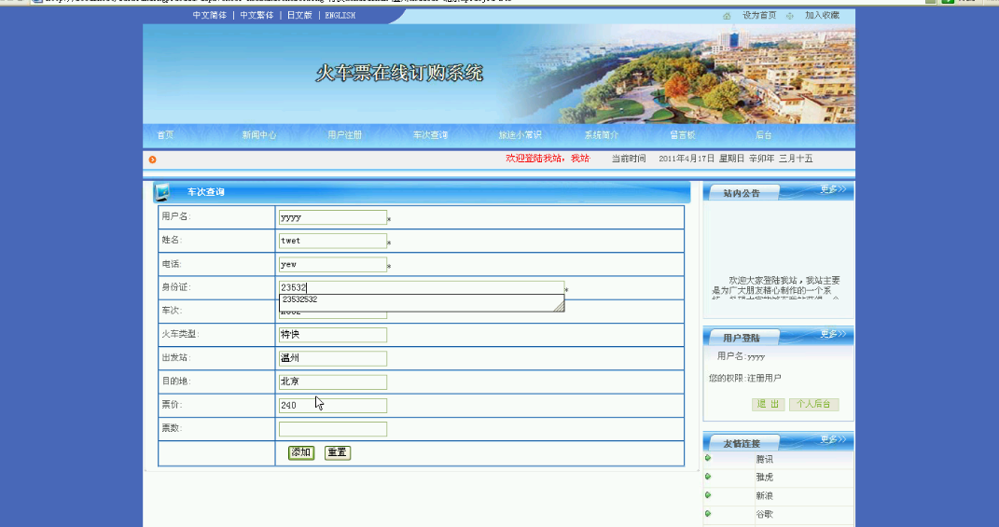Viewport: 999px width, 527px height.
Task: Click 设为首页 link
Action: click(759, 15)
